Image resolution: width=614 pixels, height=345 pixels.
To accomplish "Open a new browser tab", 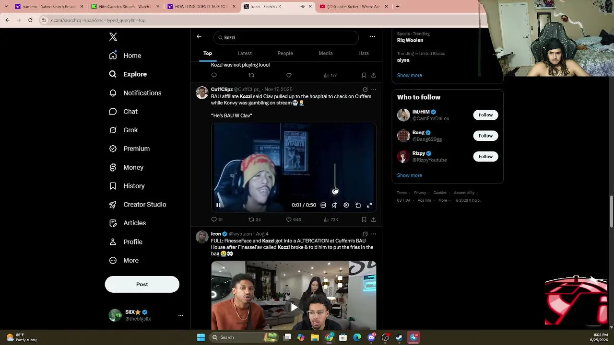I will tap(398, 6).
